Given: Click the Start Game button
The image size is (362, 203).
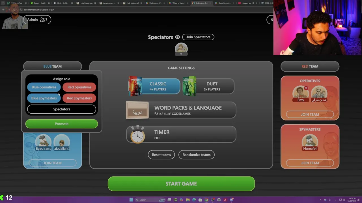Looking at the screenshot, I should pyautogui.click(x=181, y=184).
